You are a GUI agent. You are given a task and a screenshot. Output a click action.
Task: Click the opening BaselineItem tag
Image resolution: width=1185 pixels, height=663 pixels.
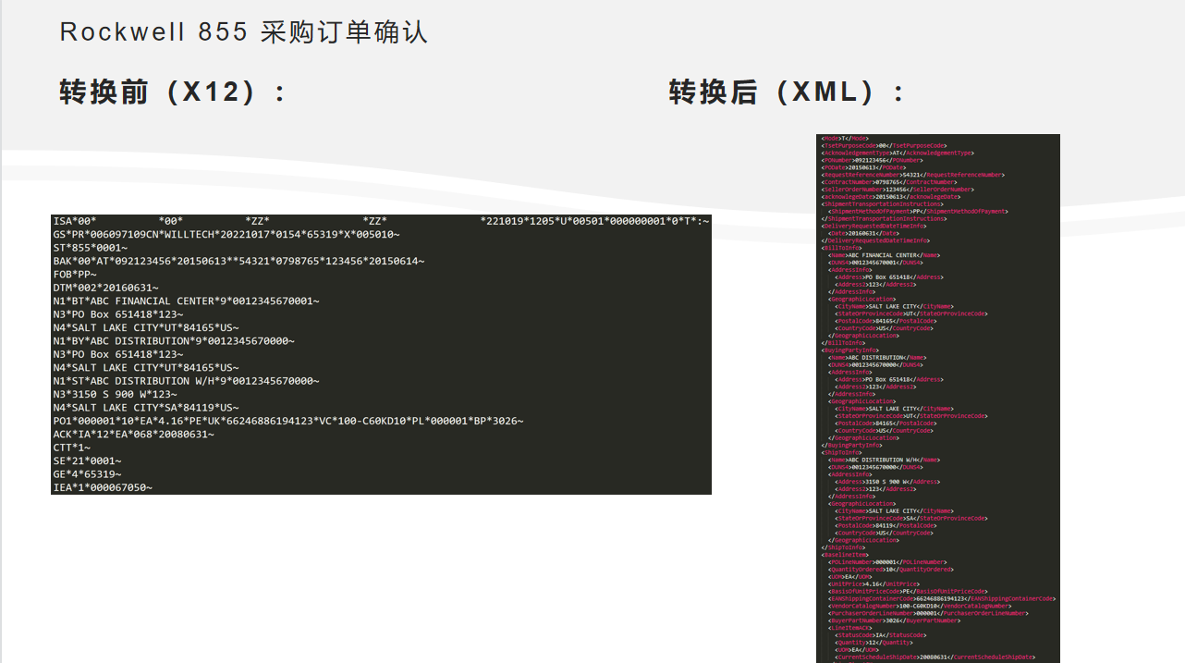click(845, 555)
